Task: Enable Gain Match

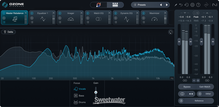Action: pyautogui.click(x=205, y=87)
